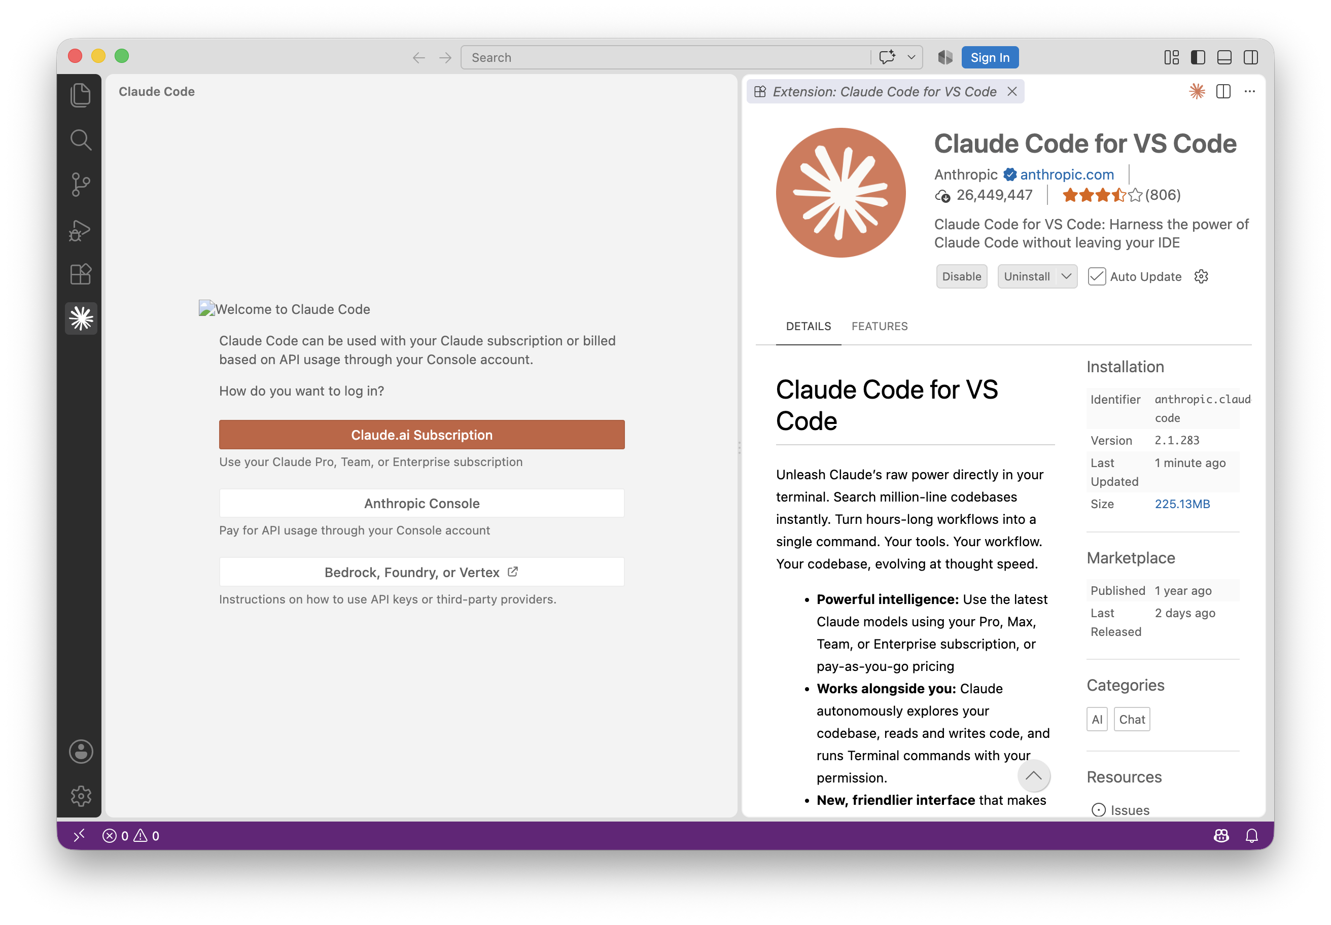The width and height of the screenshot is (1331, 925).
Task: Open Copilot status in status bar
Action: pyautogui.click(x=1221, y=835)
